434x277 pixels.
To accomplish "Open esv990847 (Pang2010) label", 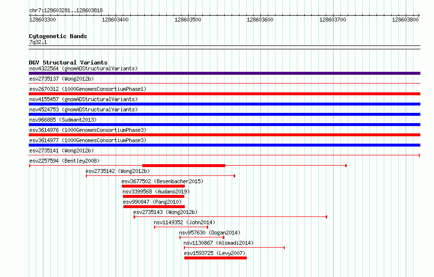I will pyautogui.click(x=153, y=202).
